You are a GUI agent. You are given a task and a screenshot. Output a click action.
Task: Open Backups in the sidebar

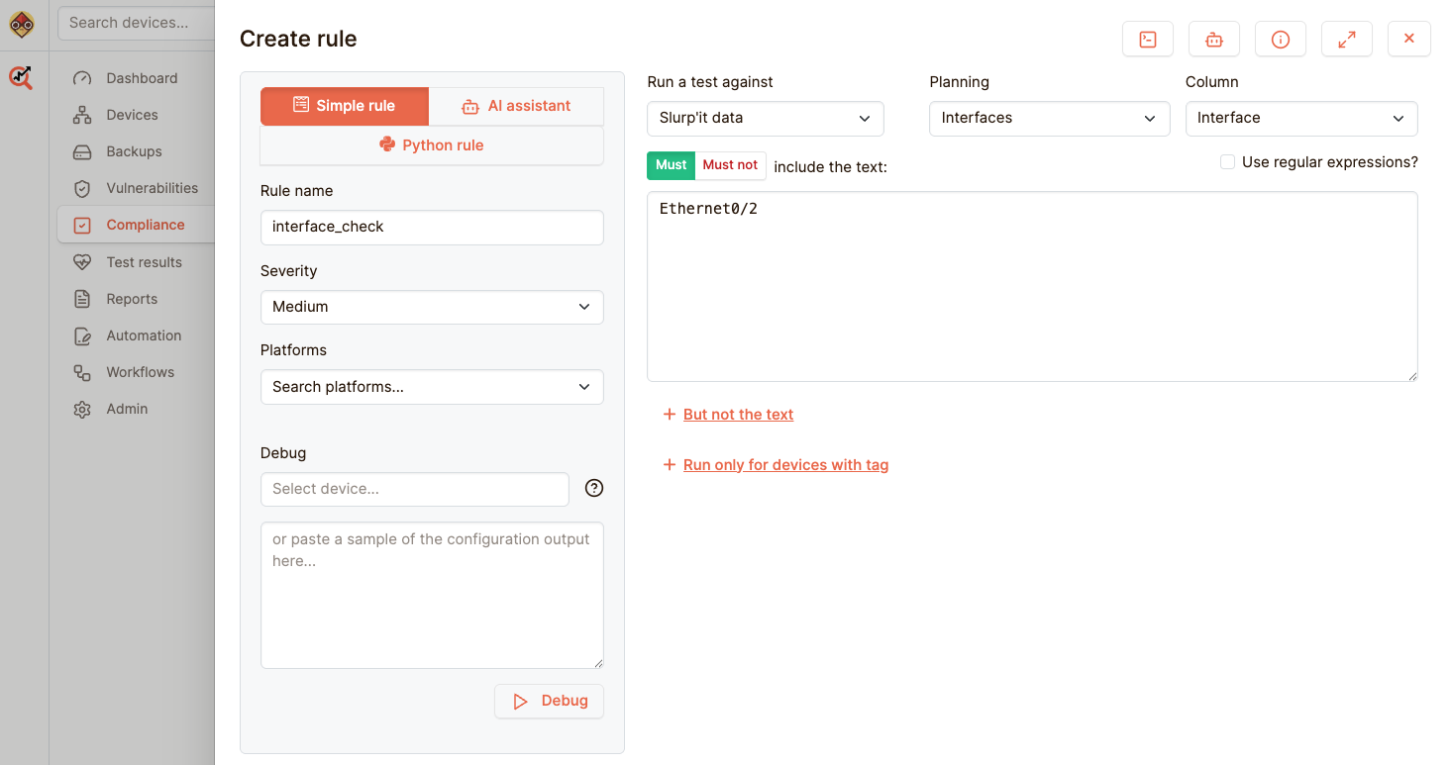134,151
